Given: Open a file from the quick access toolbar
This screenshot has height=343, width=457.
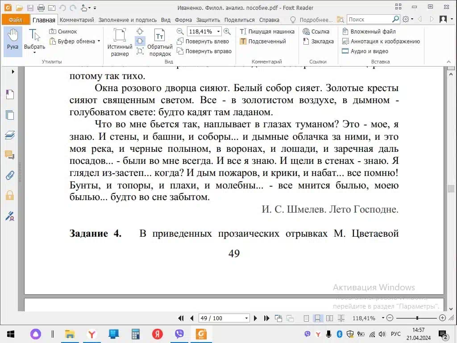Looking at the screenshot, I should (19, 8).
